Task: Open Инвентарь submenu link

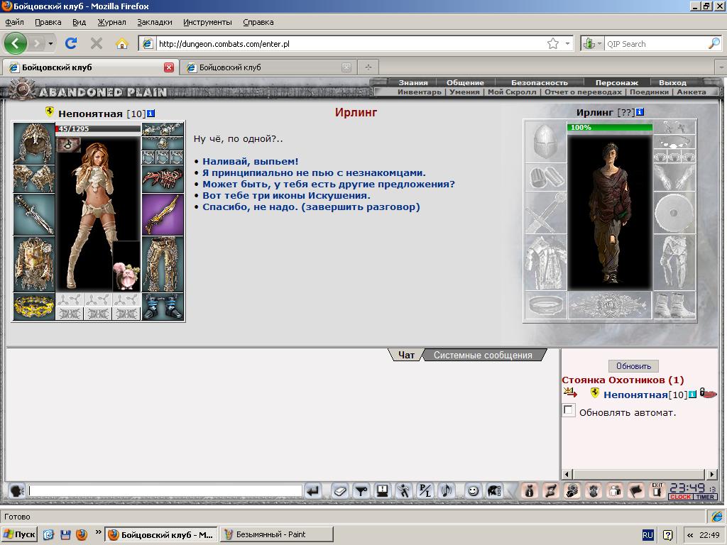Action: pyautogui.click(x=419, y=92)
